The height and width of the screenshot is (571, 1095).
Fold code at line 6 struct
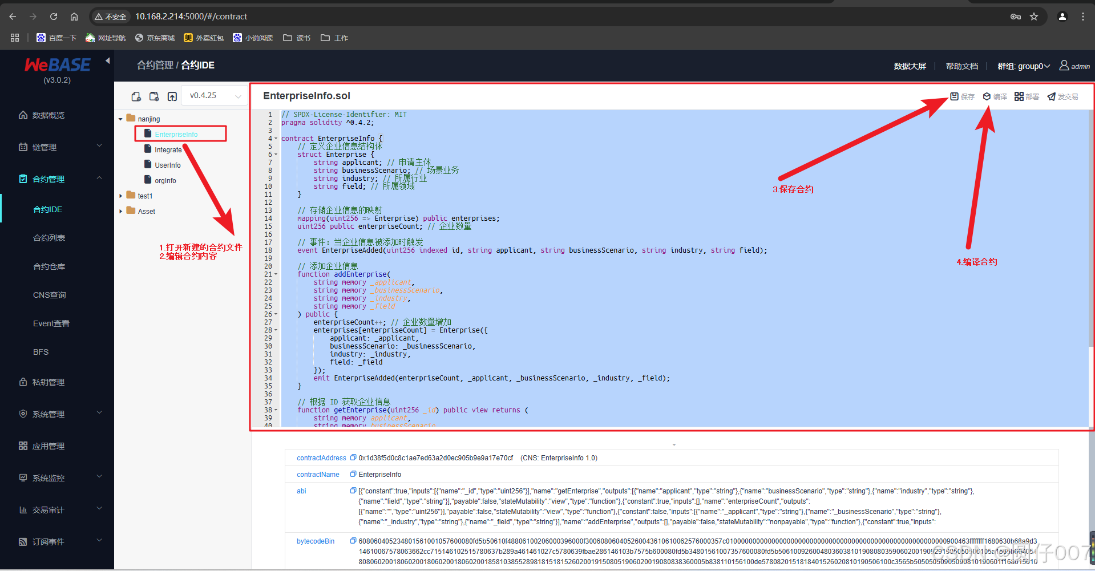[x=276, y=155]
